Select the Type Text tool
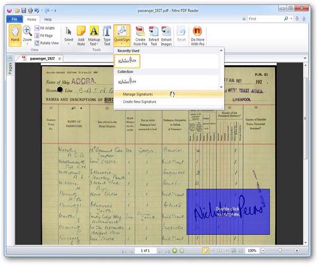318x265 pixels. click(x=107, y=36)
